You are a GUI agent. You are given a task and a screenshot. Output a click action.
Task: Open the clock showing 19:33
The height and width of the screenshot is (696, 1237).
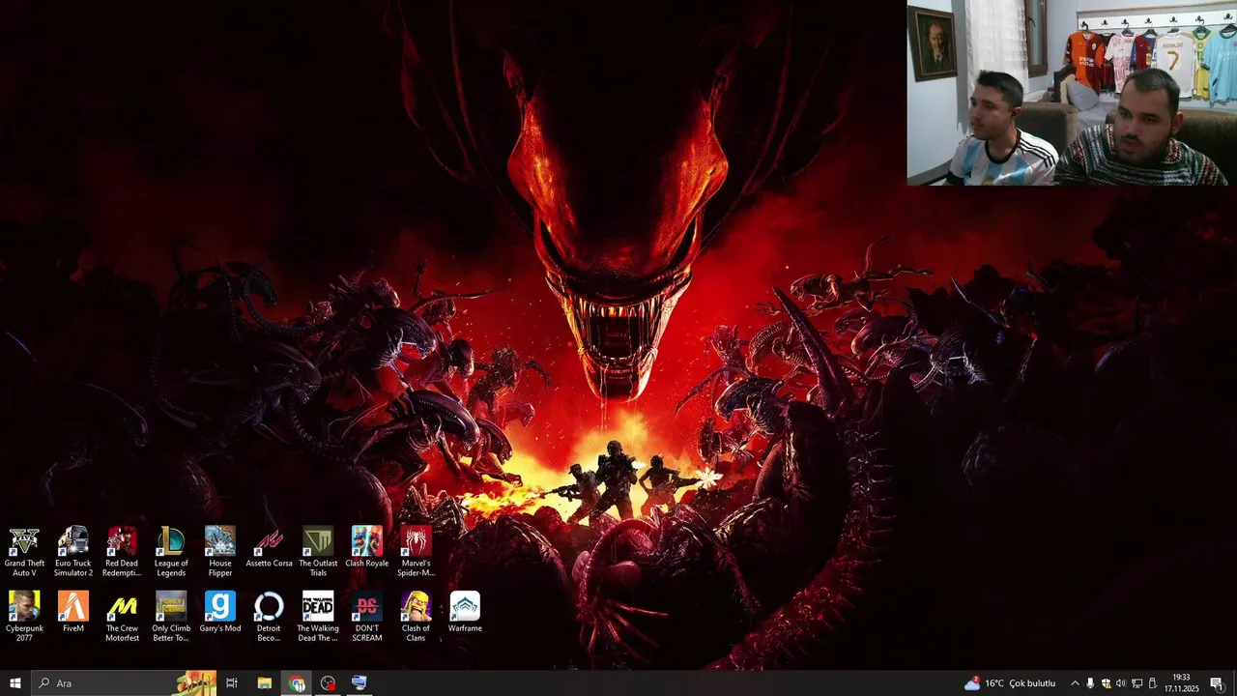(1181, 683)
